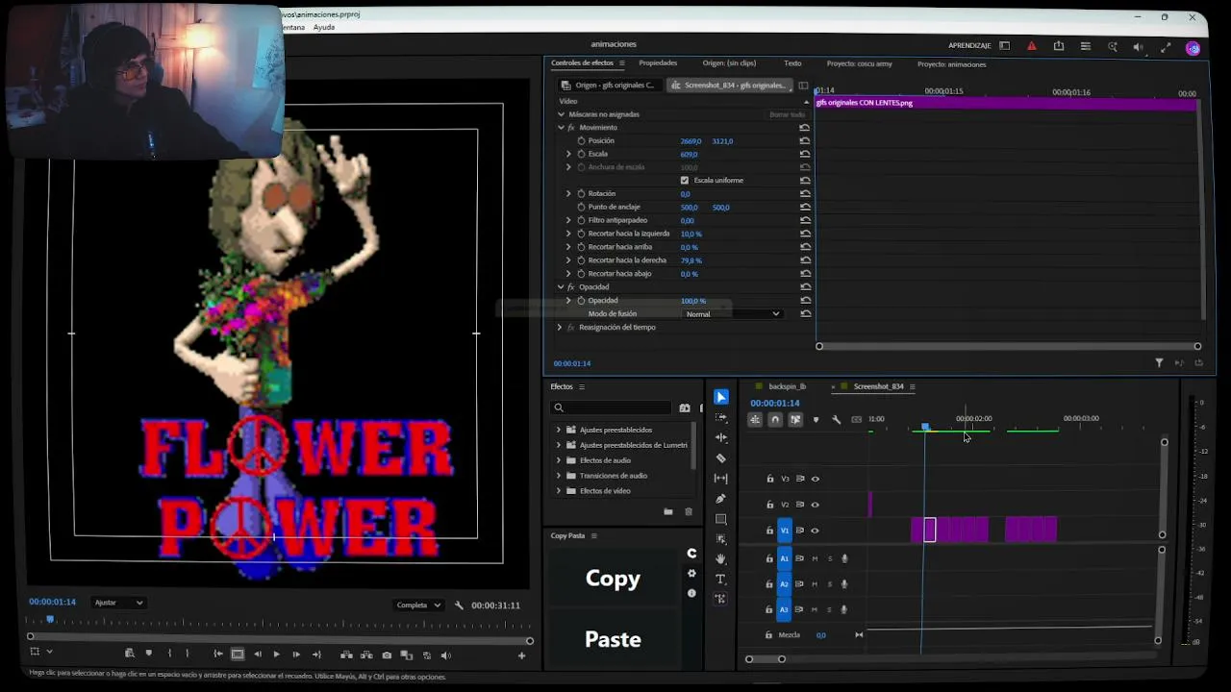Click the red warning triangle icon
The image size is (1231, 692).
pos(1032,46)
